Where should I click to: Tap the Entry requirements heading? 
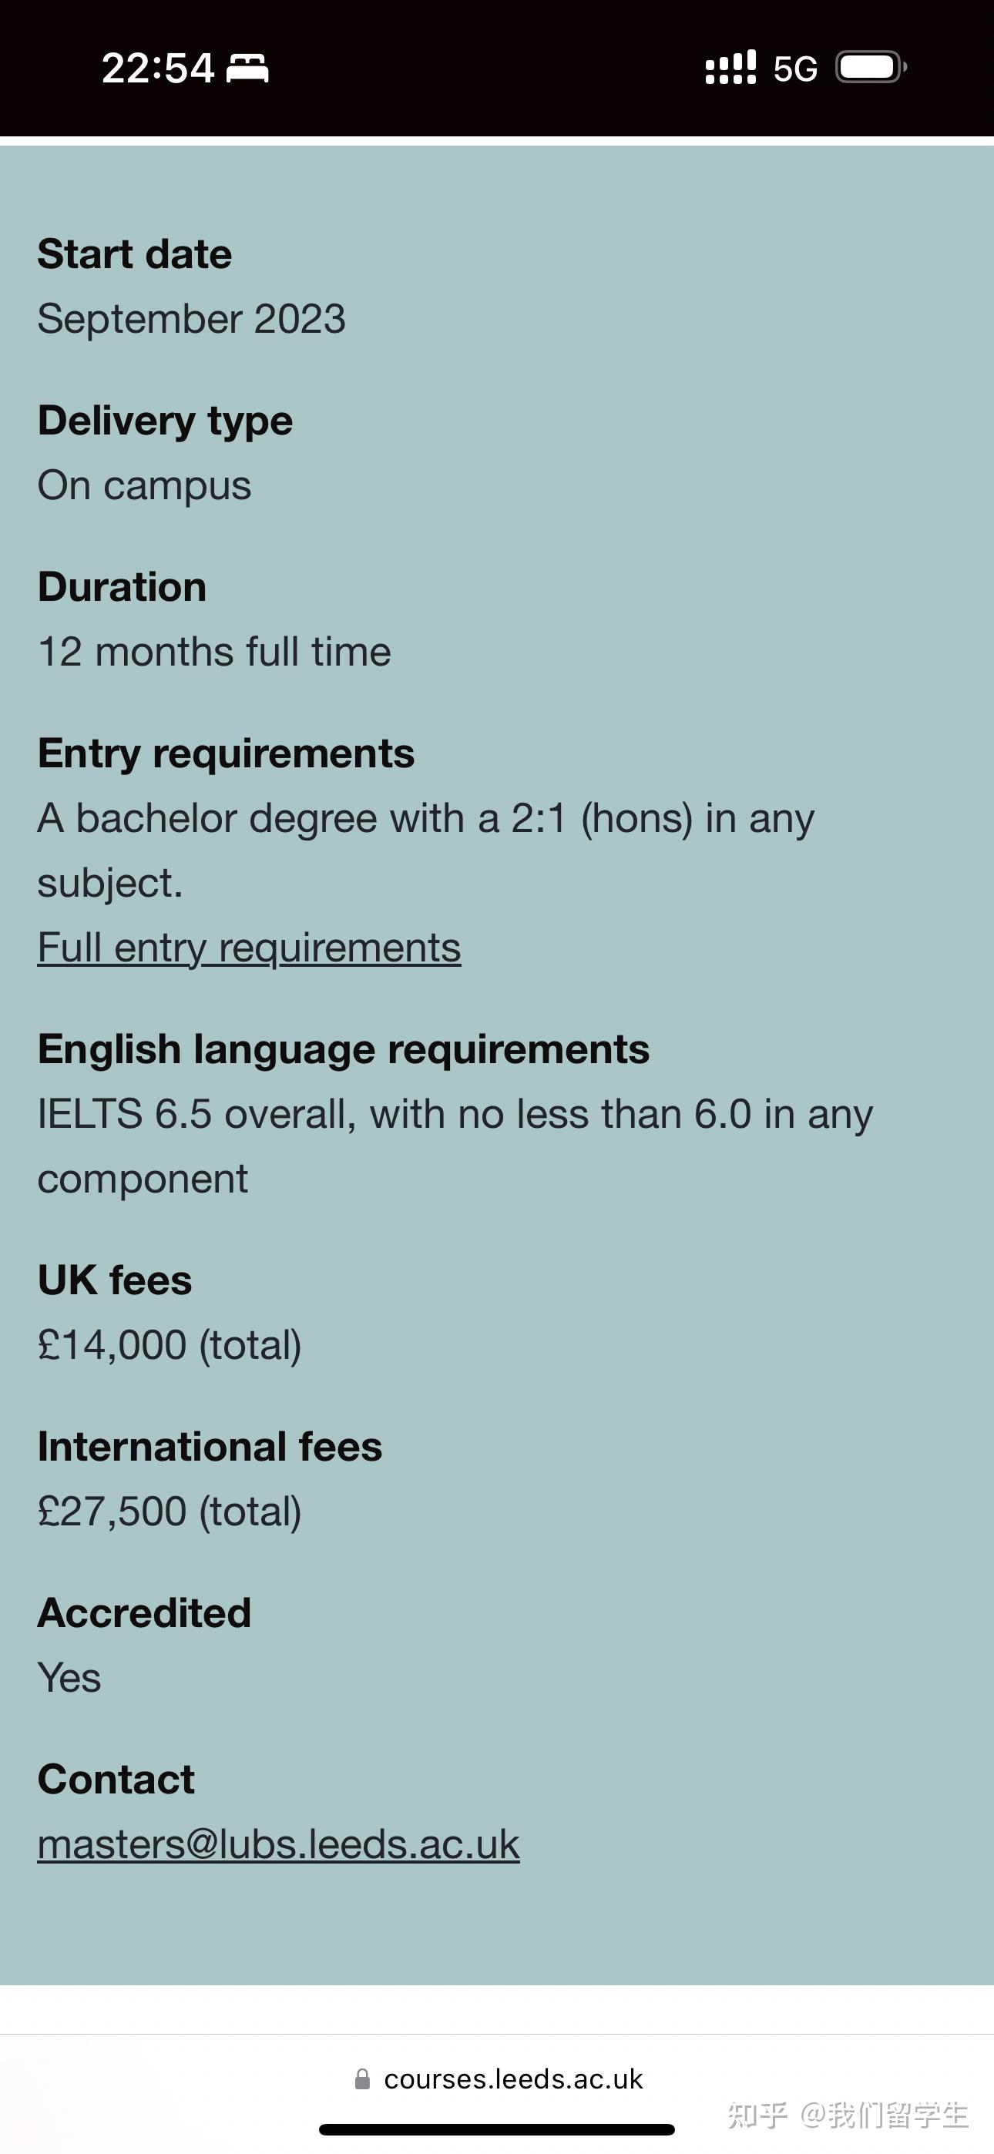click(x=226, y=754)
